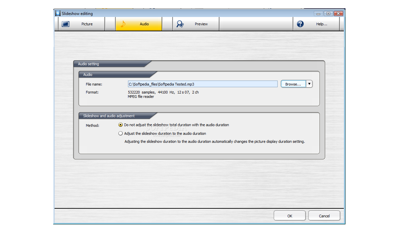Screen dimensions: 399x233
Task: Open the Preview tab
Action: (196, 24)
